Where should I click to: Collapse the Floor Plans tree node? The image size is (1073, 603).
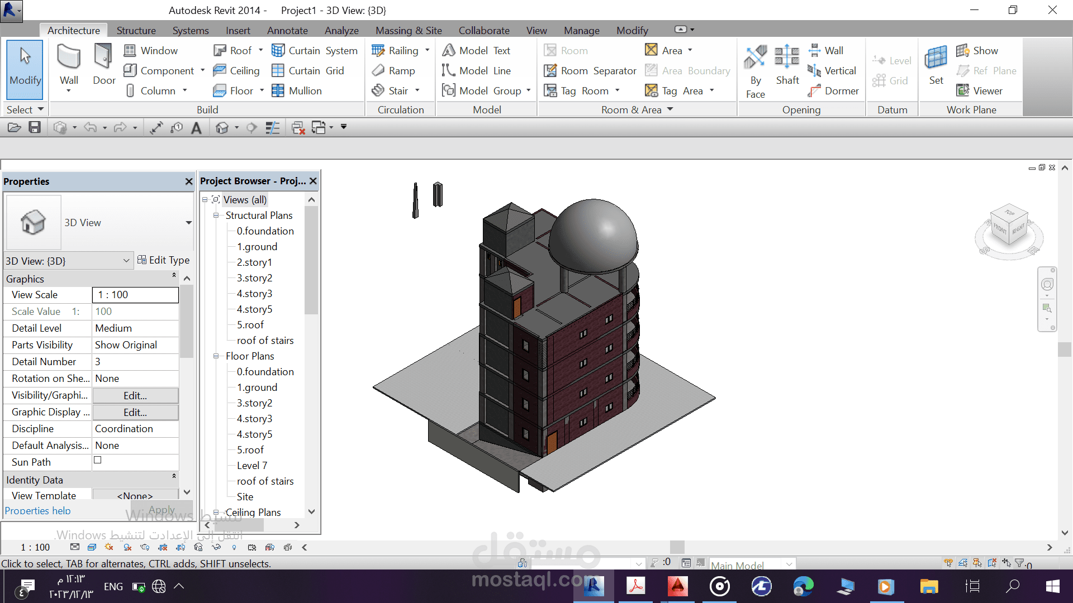point(216,356)
